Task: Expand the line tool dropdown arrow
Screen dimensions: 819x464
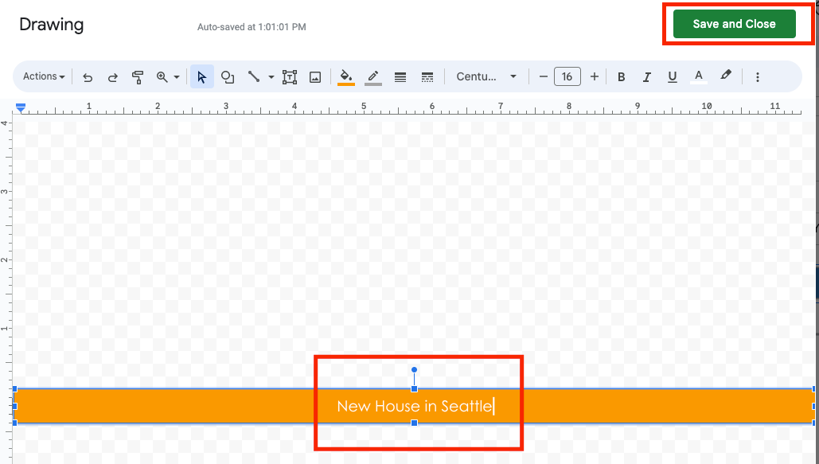Action: tap(271, 77)
